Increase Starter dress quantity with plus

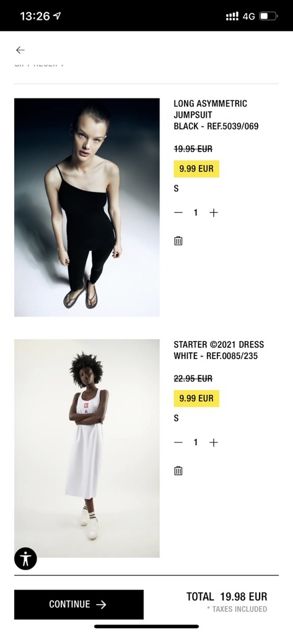[x=213, y=442]
